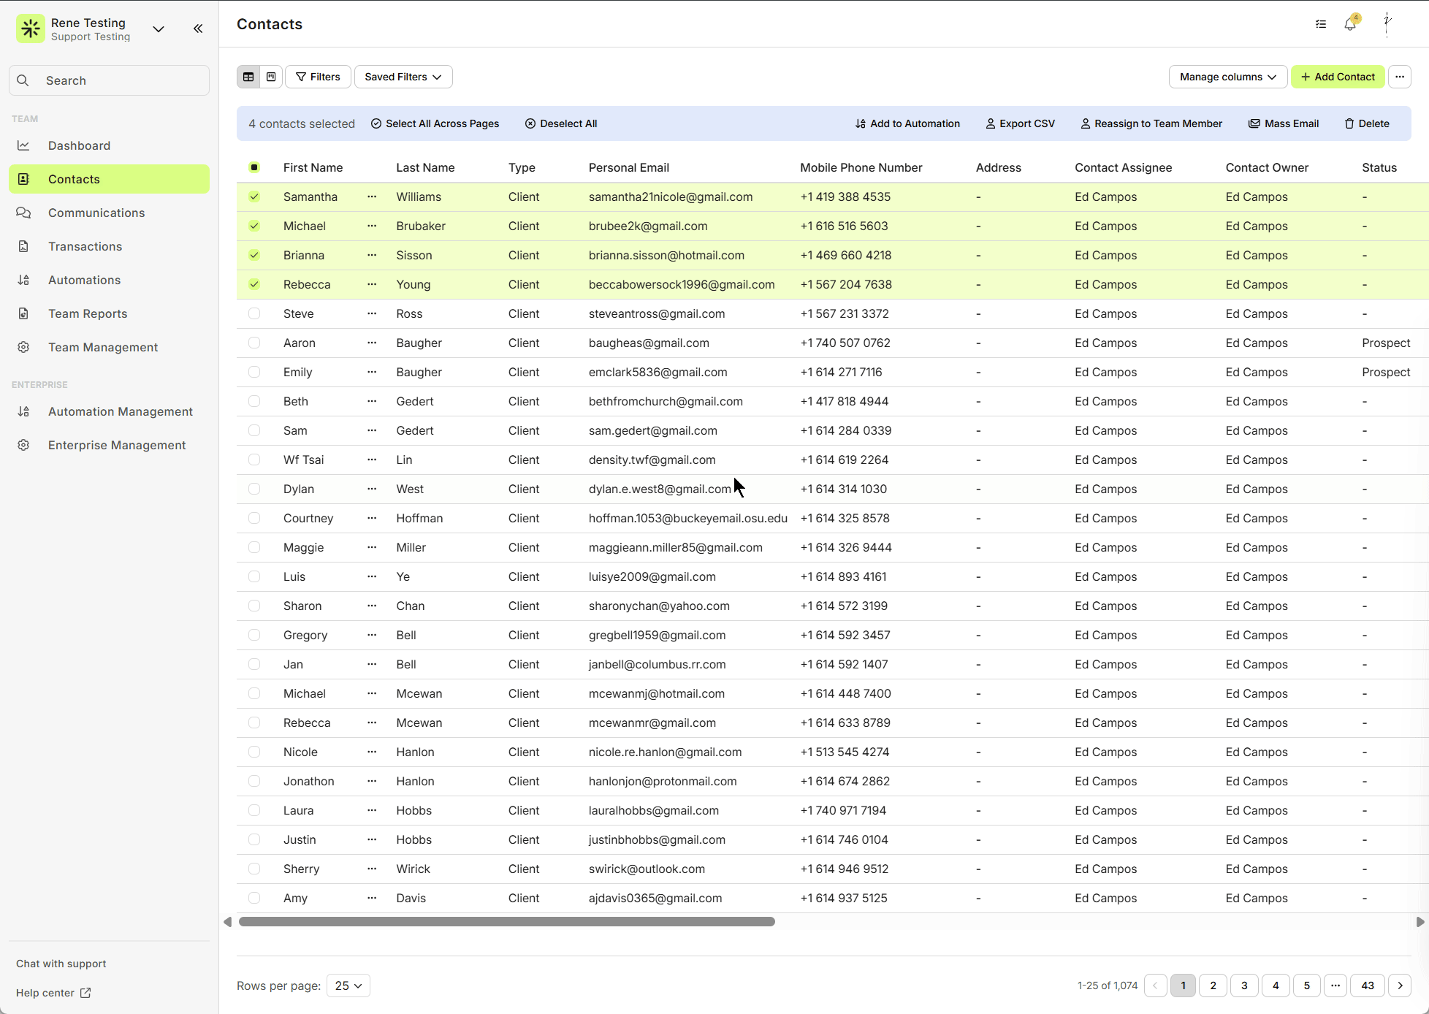Uncheck Samantha Williams contact checkbox
This screenshot has height=1014, width=1429.
click(x=254, y=197)
